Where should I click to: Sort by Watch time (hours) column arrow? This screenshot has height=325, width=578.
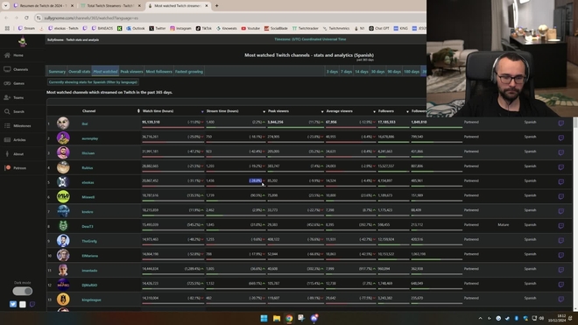tap(202, 111)
